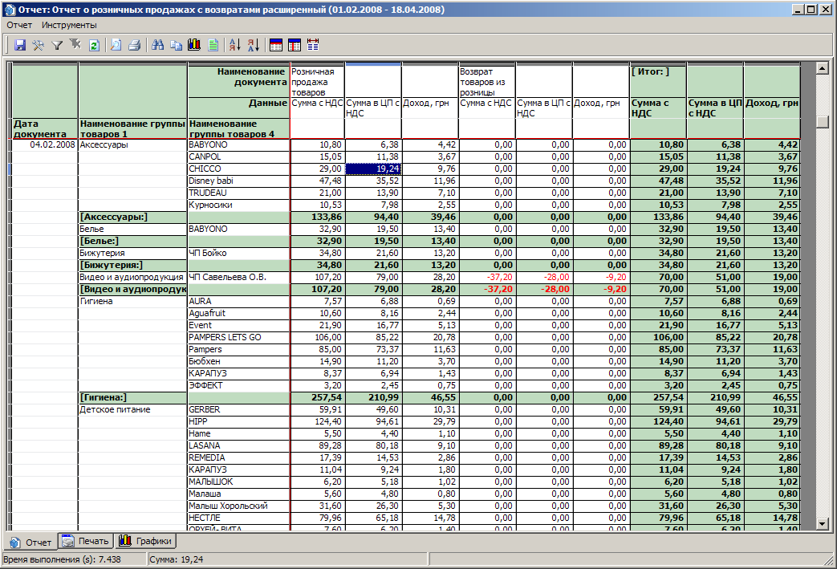837x569 pixels.
Task: Open the Инструменты menu
Action: coord(69,25)
